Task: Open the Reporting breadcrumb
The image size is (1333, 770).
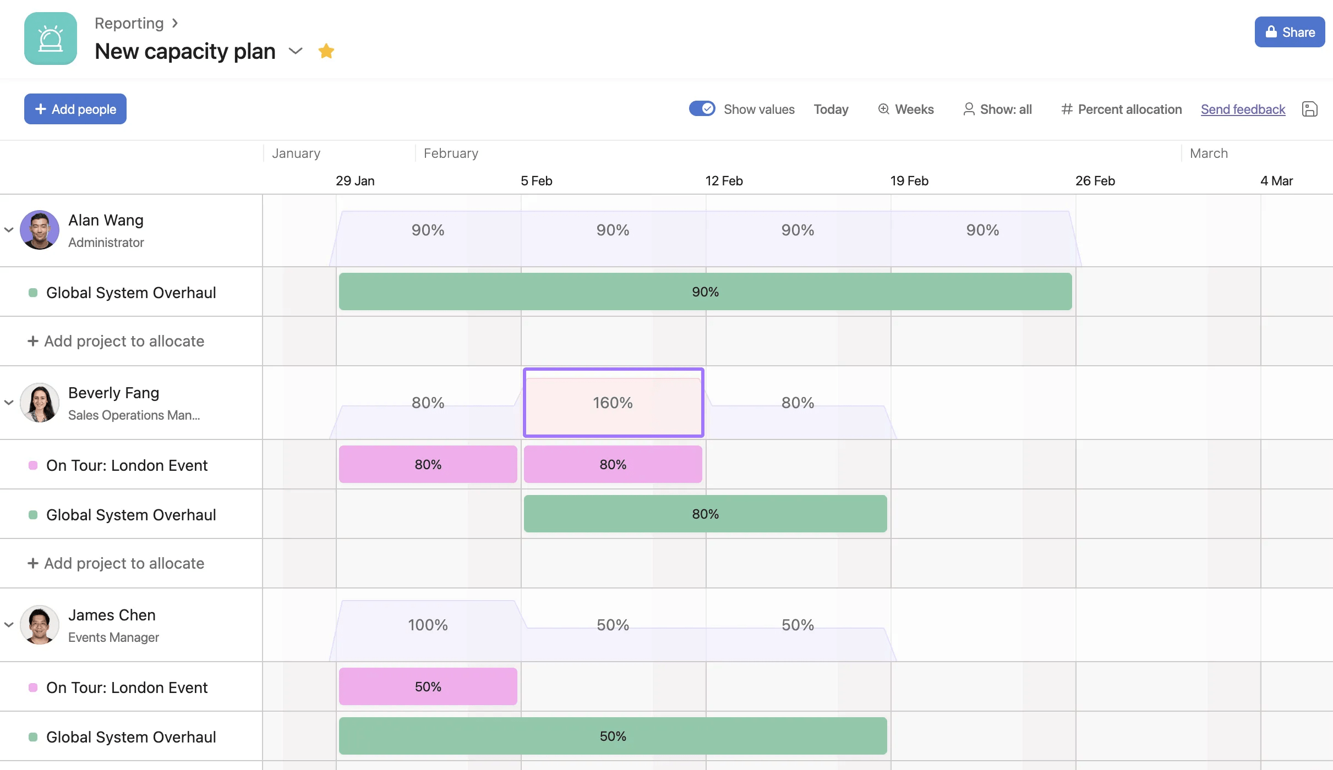Action: [129, 23]
